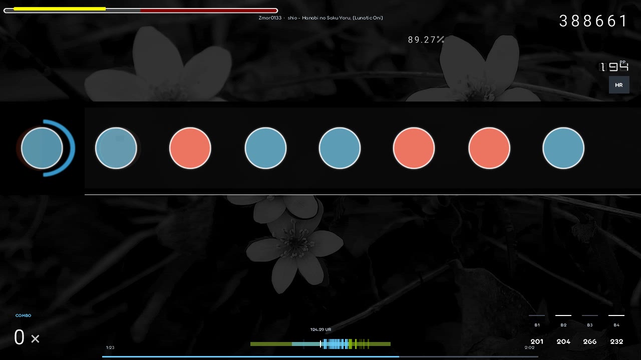
Task: Click the score 388661
Action: coord(593,21)
